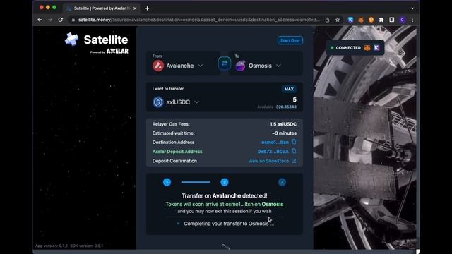Click the osmo1...ltsn destination address
452x254 pixels.
pyautogui.click(x=275, y=142)
